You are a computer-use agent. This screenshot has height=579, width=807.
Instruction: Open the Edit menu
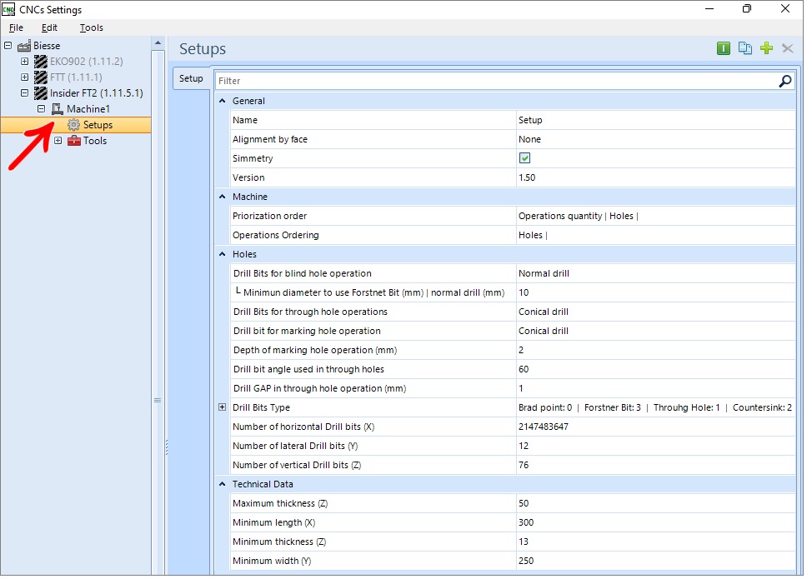(x=50, y=27)
